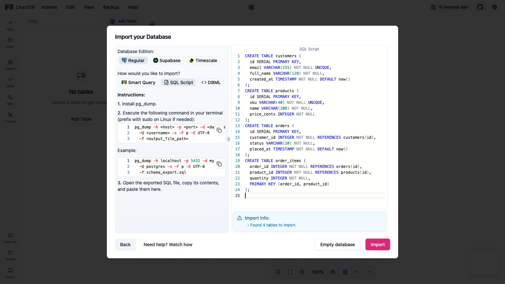This screenshot has width=505, height=284.
Task: Click the Import button
Action: coord(378,245)
